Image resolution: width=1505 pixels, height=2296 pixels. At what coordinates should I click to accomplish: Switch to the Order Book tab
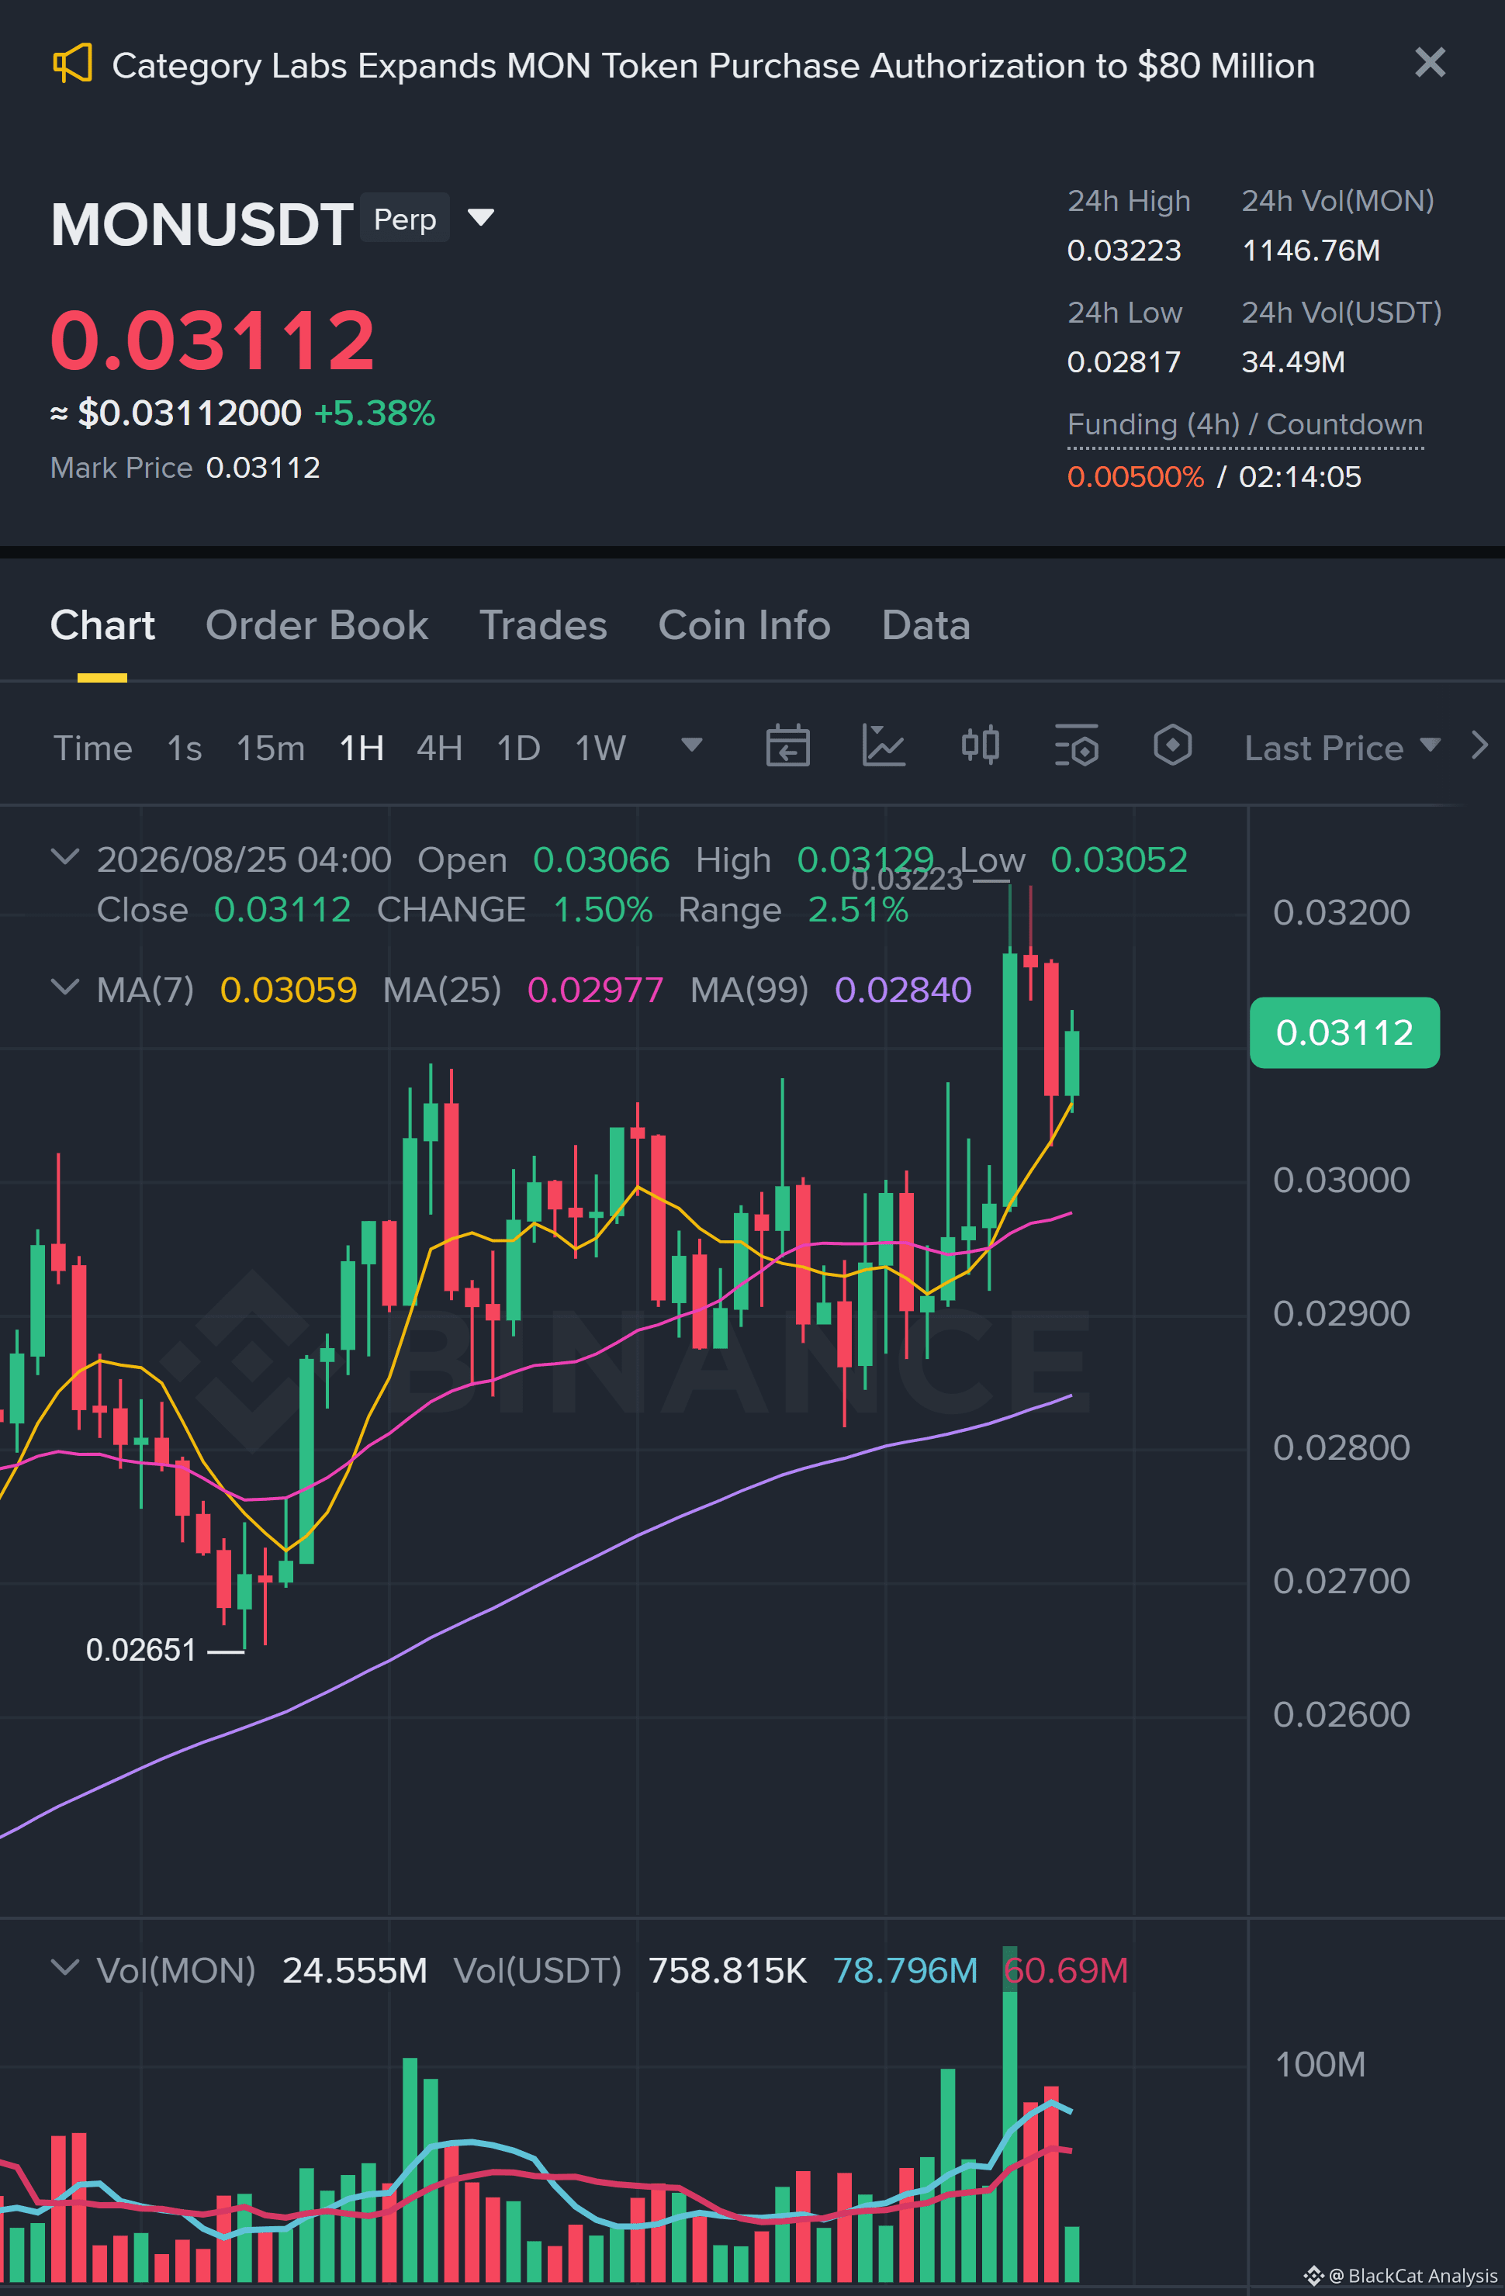tap(317, 625)
